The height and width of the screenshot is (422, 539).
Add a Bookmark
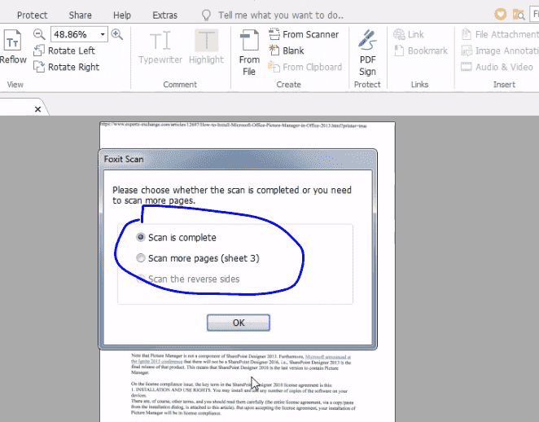(x=420, y=51)
